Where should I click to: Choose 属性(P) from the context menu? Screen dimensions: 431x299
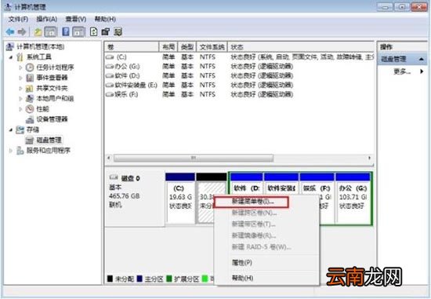tap(266, 263)
